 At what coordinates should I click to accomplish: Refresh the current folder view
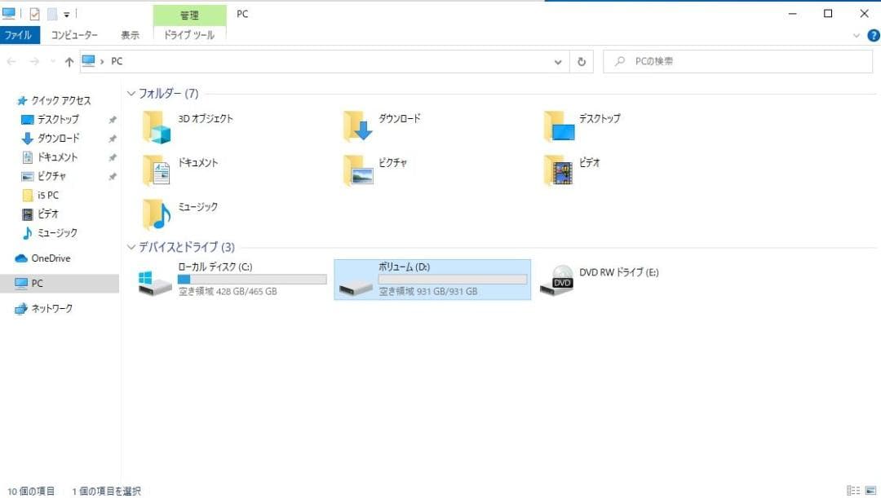point(581,61)
